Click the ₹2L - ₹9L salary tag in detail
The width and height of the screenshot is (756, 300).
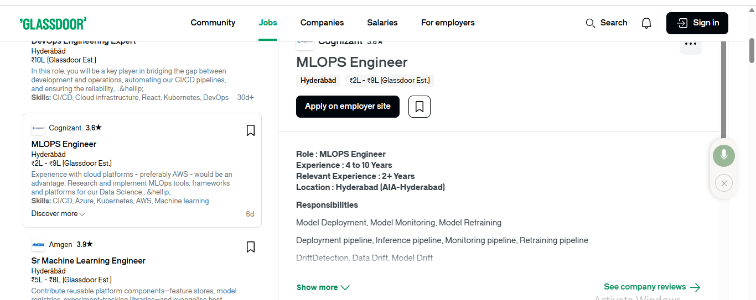pyautogui.click(x=390, y=81)
